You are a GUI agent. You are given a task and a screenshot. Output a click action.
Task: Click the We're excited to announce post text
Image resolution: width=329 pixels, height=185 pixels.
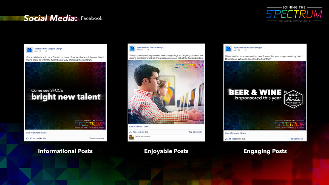(x=263, y=57)
